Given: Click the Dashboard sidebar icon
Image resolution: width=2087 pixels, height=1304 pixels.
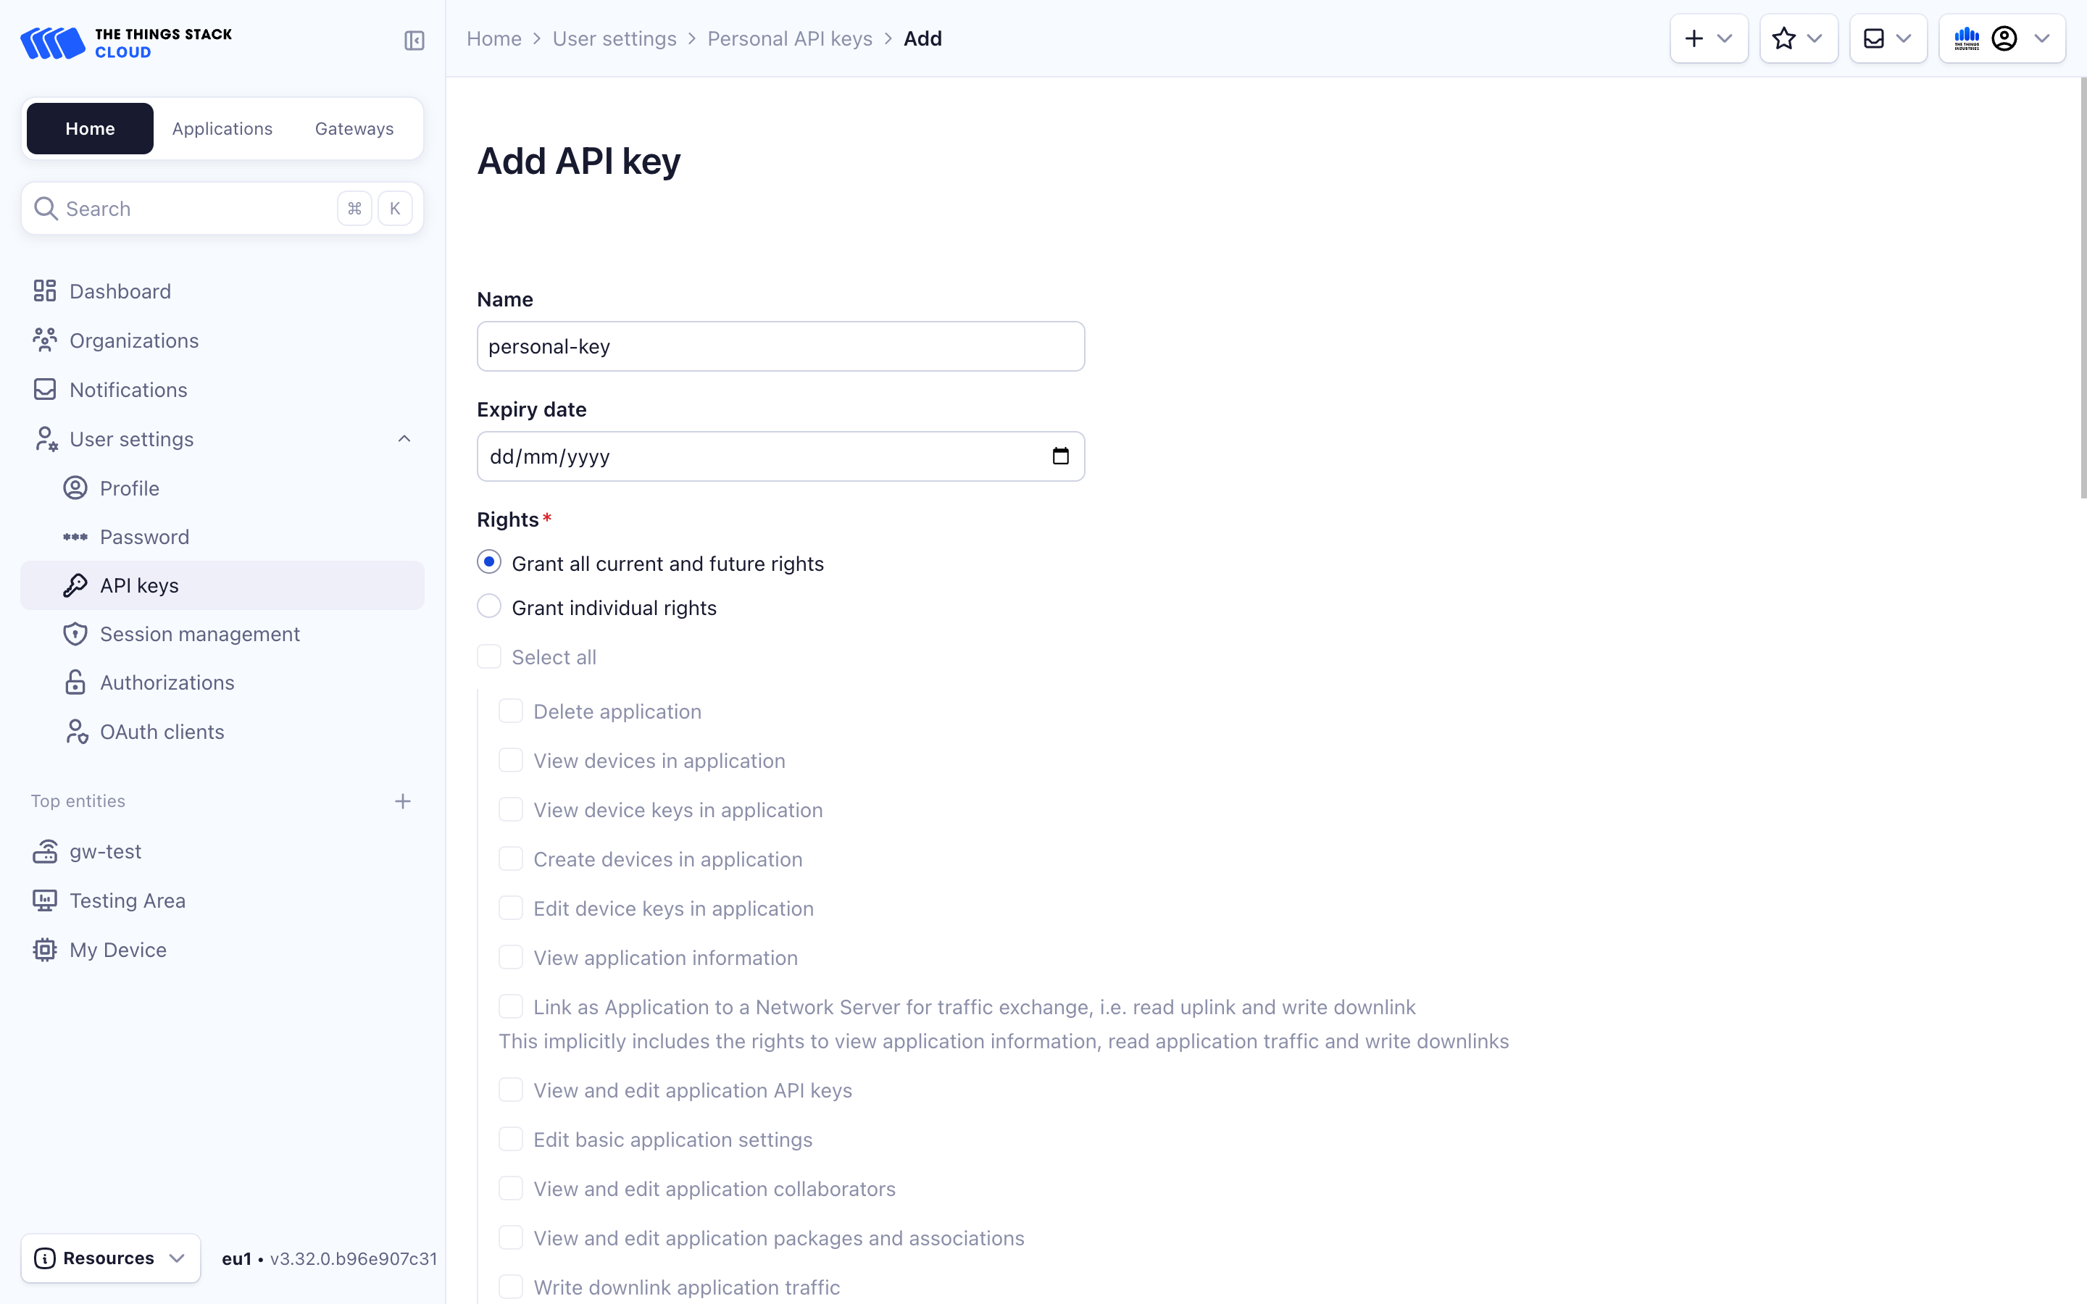Looking at the screenshot, I should point(45,290).
